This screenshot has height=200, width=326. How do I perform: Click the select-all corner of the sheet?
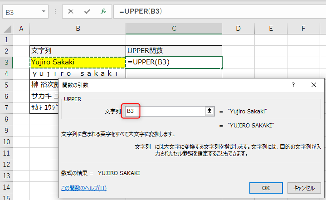6,29
